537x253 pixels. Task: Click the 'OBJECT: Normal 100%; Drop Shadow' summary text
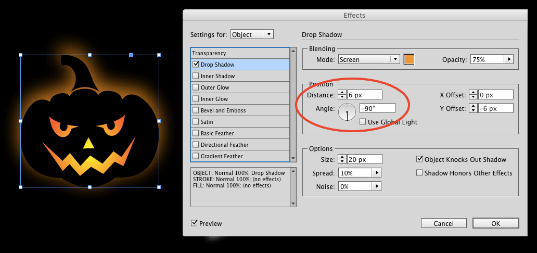239,173
